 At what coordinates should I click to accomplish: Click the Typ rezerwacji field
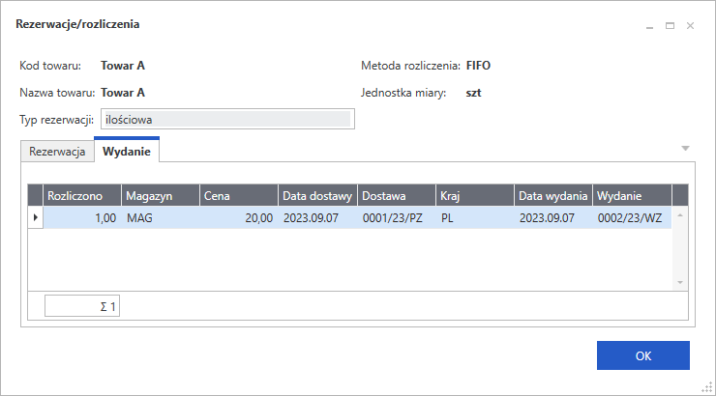[x=227, y=120]
